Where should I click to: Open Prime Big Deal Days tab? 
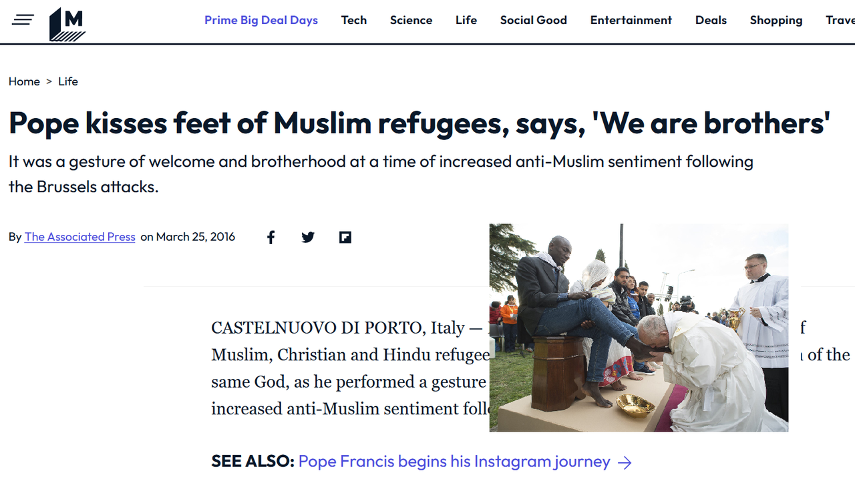[261, 20]
